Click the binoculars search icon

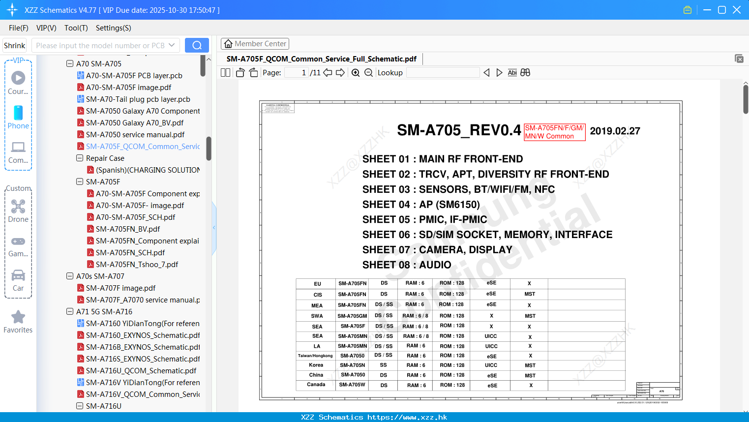coord(525,73)
